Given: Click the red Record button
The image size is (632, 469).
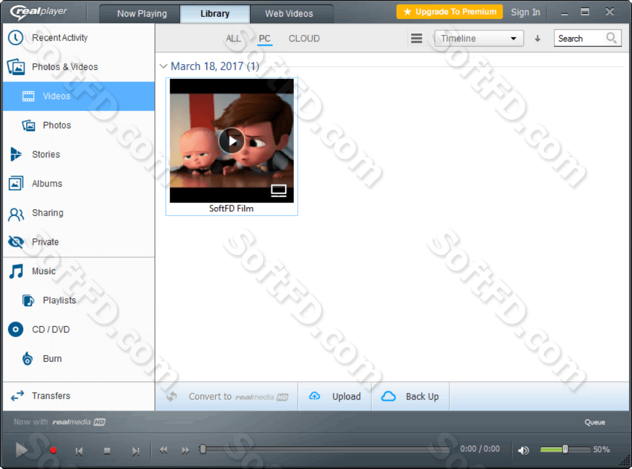Looking at the screenshot, I should click(x=53, y=450).
